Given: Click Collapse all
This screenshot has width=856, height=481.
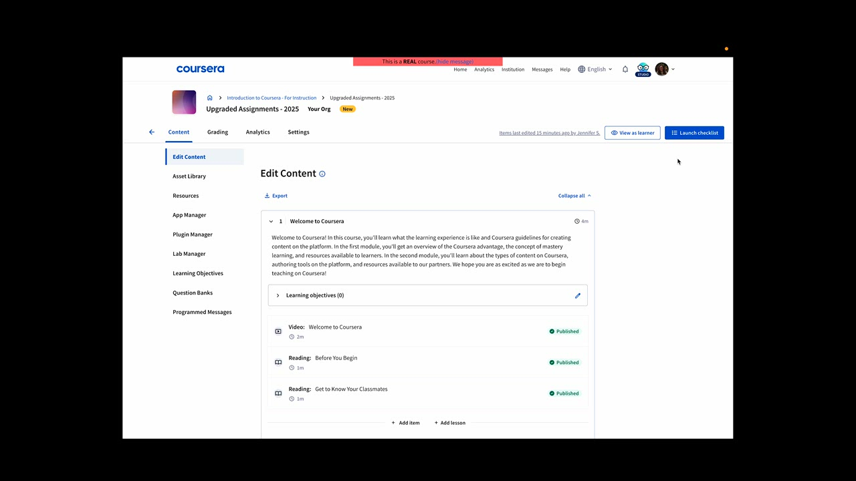Looking at the screenshot, I should [574, 196].
